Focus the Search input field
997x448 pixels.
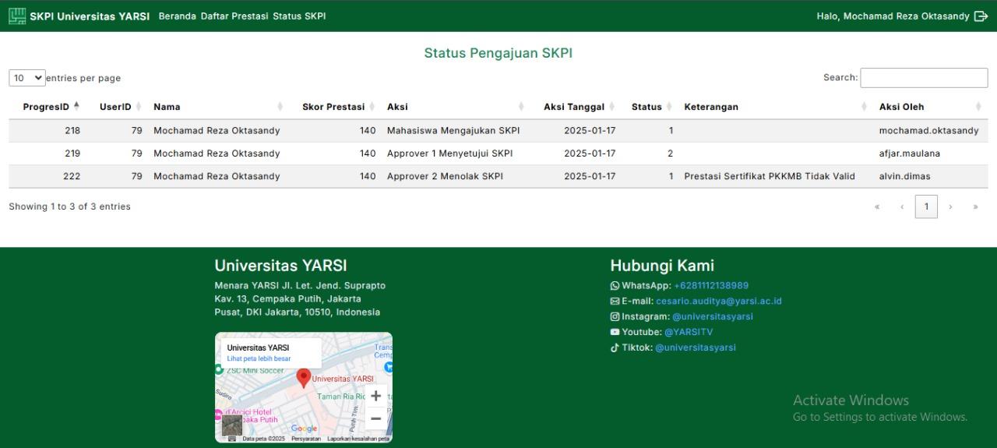point(924,78)
